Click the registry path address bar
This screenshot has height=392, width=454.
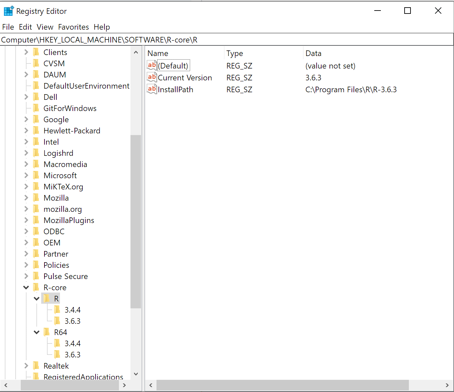(x=227, y=40)
